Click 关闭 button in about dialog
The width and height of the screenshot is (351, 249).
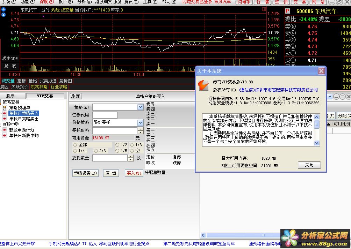(309, 165)
